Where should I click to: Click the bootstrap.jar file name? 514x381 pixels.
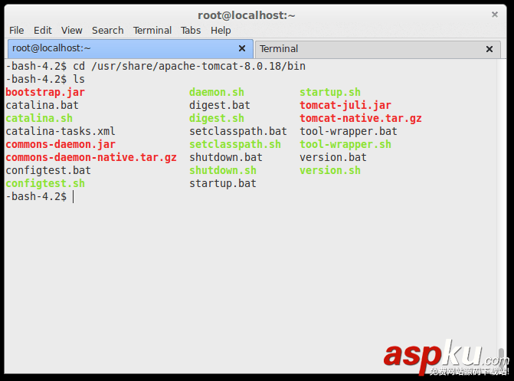click(45, 92)
